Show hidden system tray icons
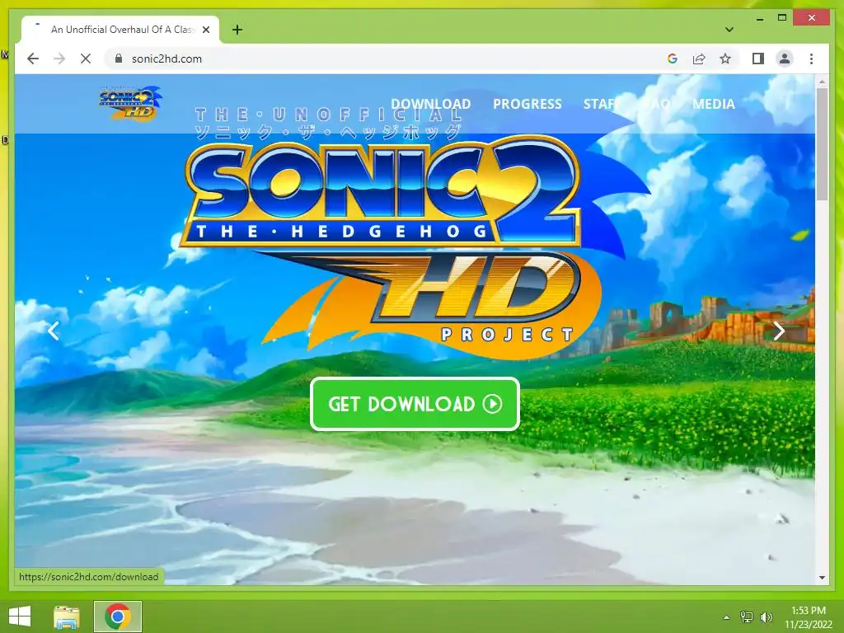The width and height of the screenshot is (844, 633). [726, 617]
